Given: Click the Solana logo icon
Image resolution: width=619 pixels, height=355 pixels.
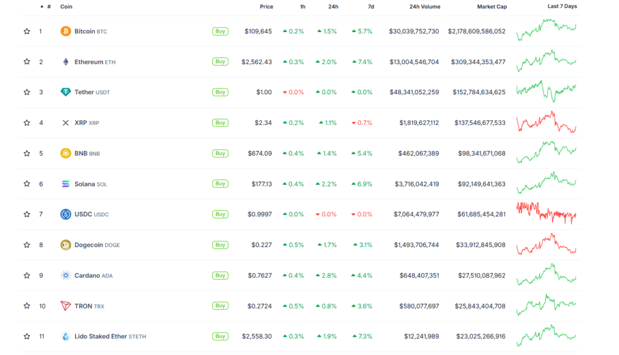Looking at the screenshot, I should 65,184.
